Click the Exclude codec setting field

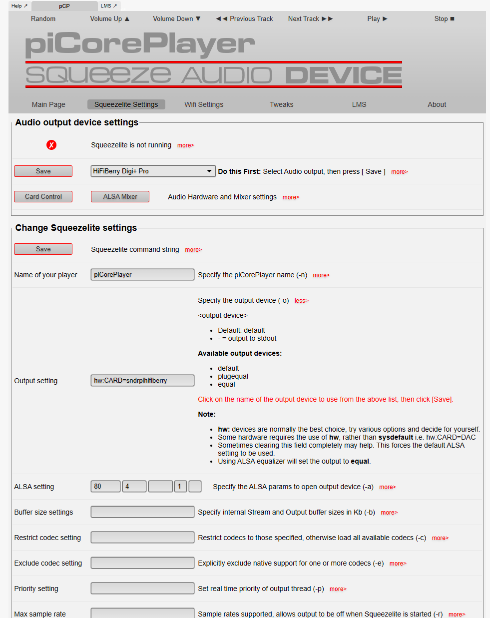142,563
